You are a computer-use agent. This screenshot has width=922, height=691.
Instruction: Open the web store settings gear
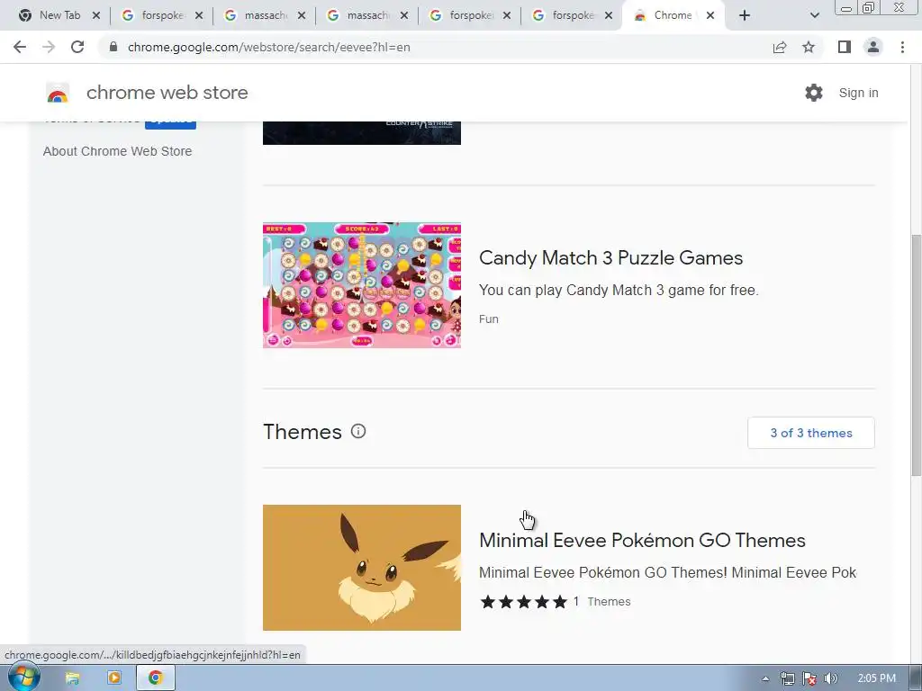click(x=814, y=93)
